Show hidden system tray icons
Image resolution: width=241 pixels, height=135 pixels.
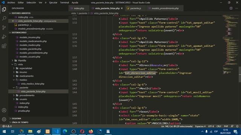(202, 132)
